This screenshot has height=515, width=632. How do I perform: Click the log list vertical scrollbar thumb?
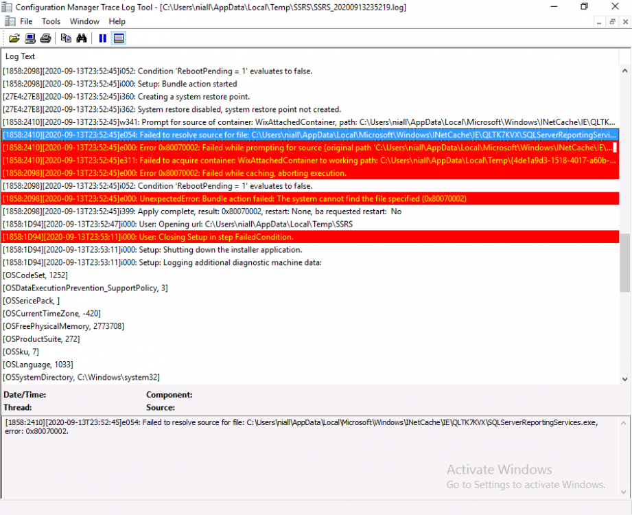624,262
